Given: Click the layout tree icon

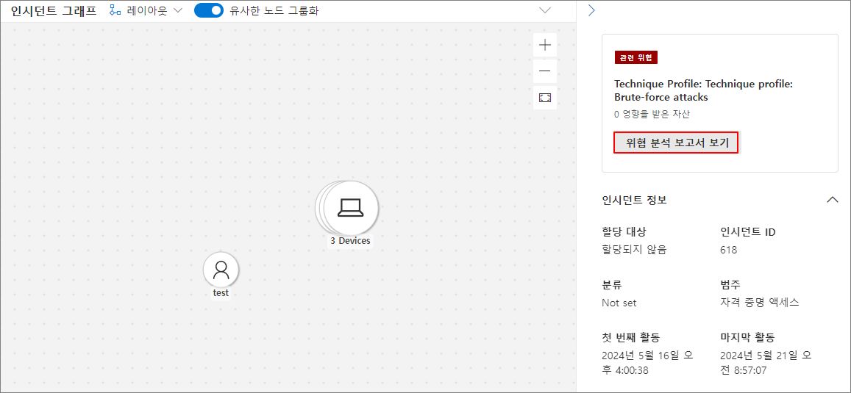Looking at the screenshot, I should coord(115,11).
